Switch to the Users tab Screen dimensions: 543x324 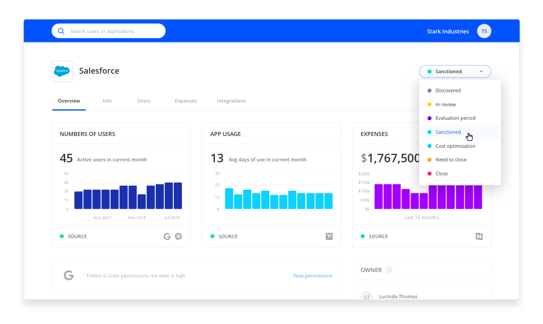[x=144, y=101]
